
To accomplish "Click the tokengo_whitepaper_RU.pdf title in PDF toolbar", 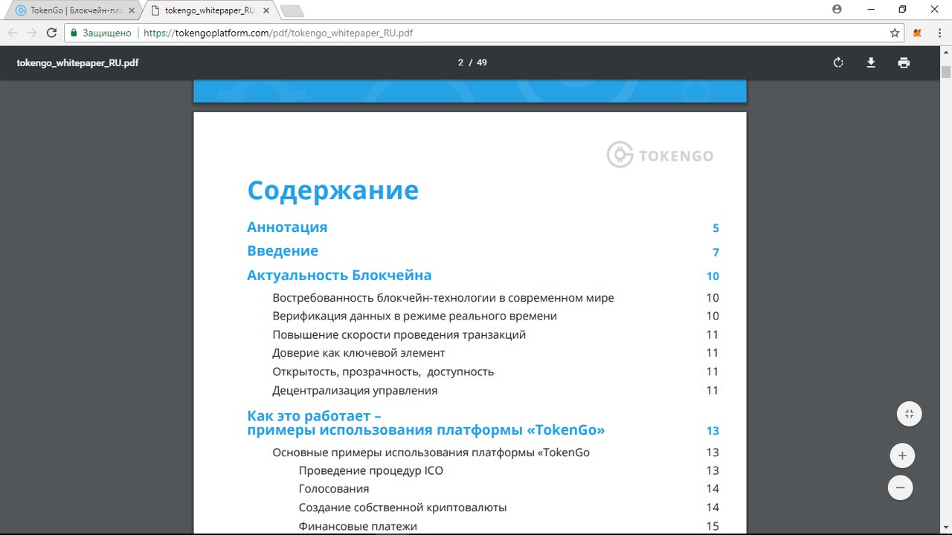I will 77,62.
